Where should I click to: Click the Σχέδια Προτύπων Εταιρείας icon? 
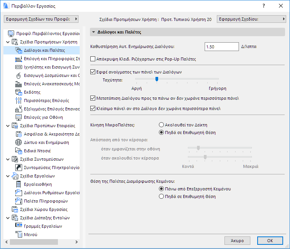15,126
